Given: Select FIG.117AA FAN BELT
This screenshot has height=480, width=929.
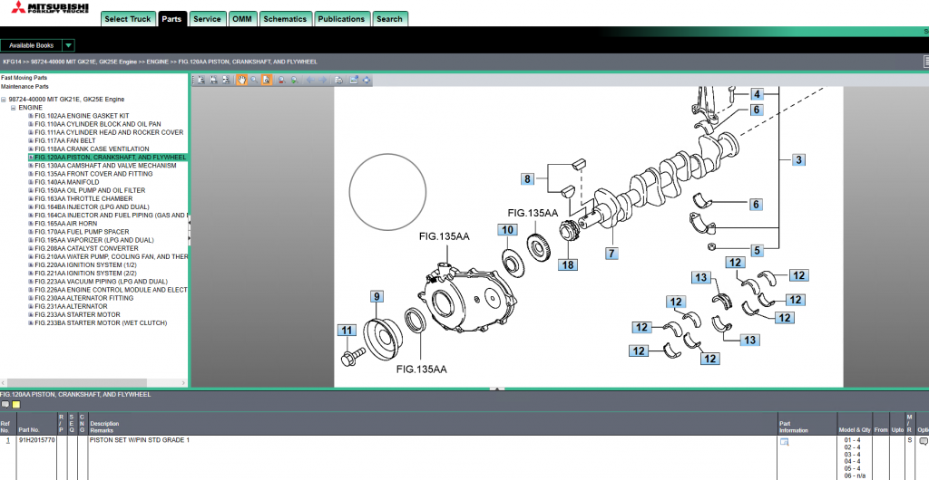Looking at the screenshot, I should pyautogui.click(x=65, y=140).
